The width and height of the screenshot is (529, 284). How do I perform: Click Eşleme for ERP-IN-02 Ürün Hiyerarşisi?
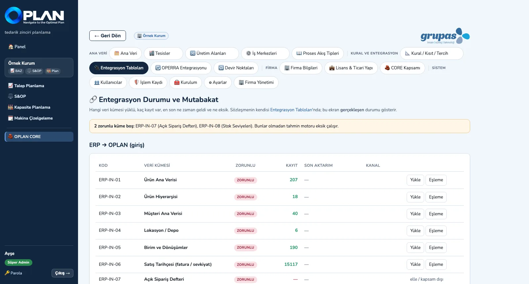(436, 197)
